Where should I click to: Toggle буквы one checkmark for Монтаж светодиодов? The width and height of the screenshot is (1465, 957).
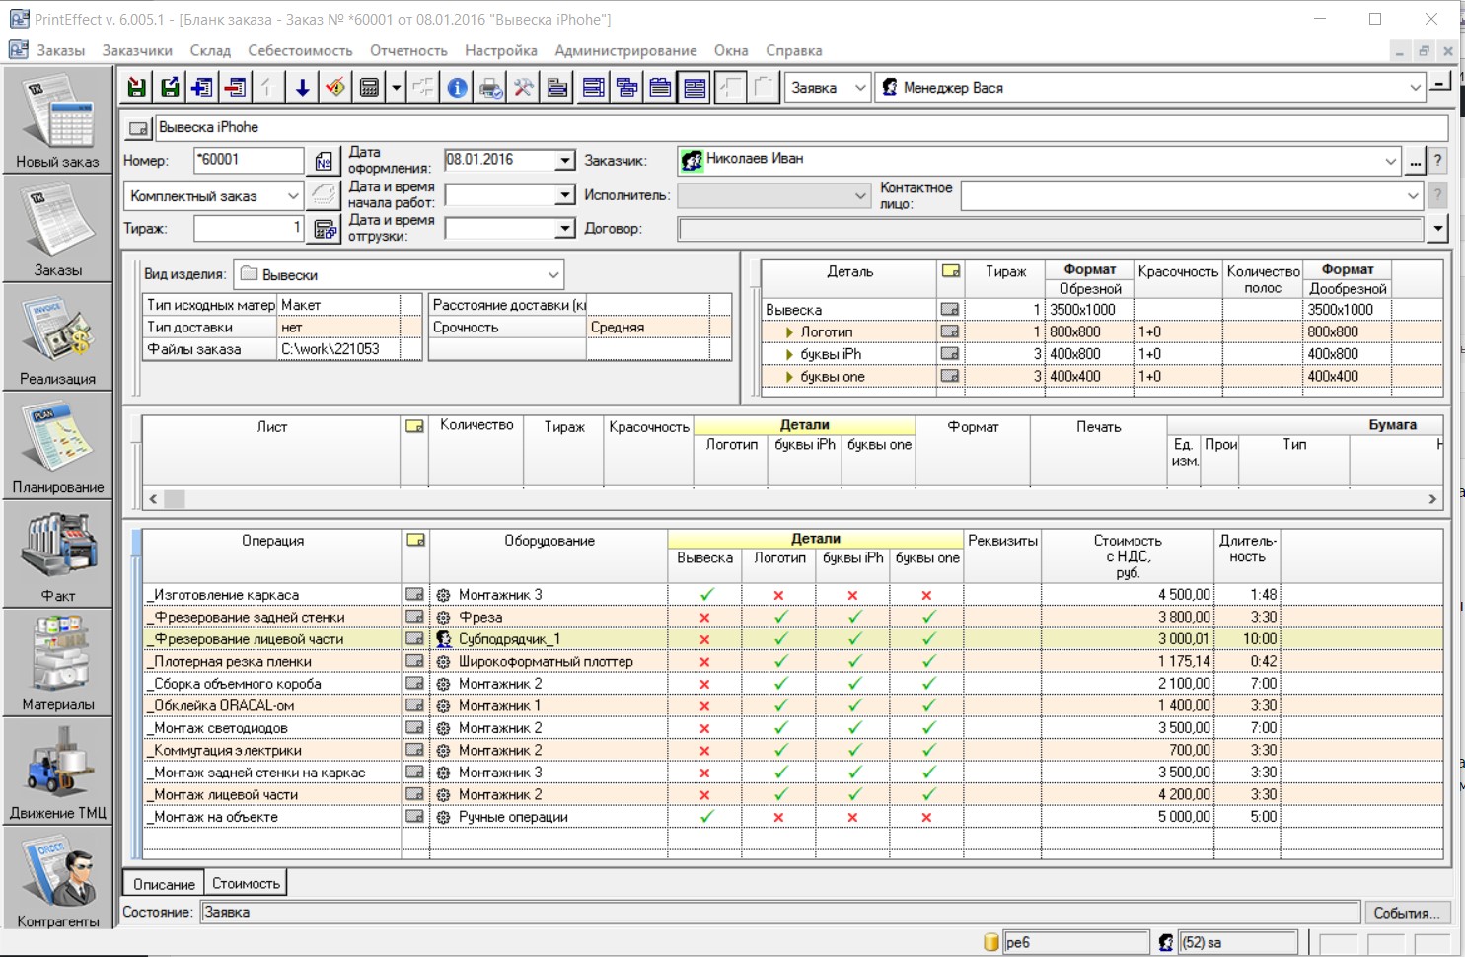pyautogui.click(x=927, y=728)
